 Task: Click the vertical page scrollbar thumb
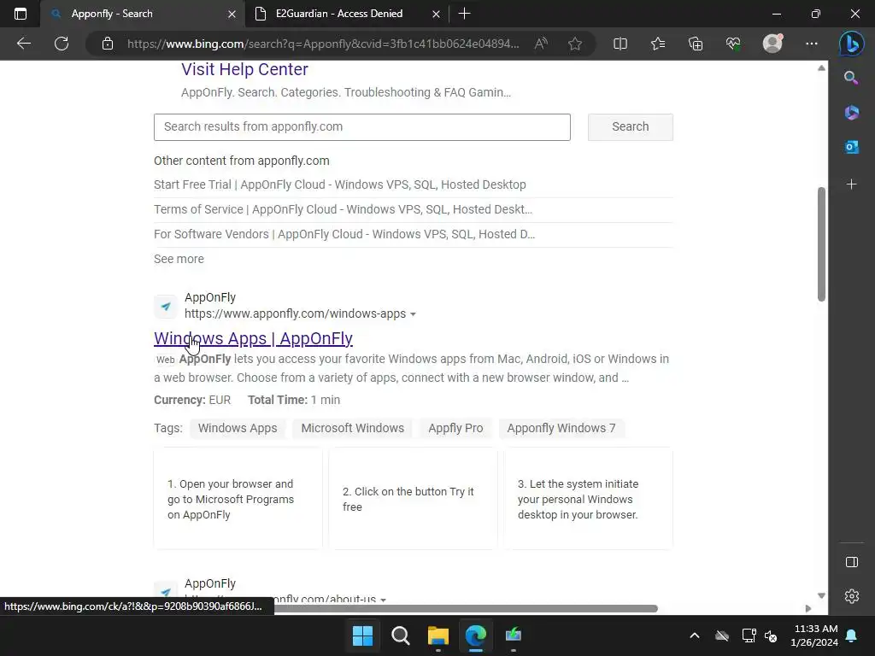pyautogui.click(x=821, y=244)
